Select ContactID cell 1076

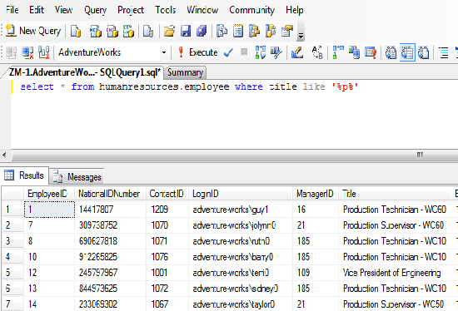click(x=167, y=257)
